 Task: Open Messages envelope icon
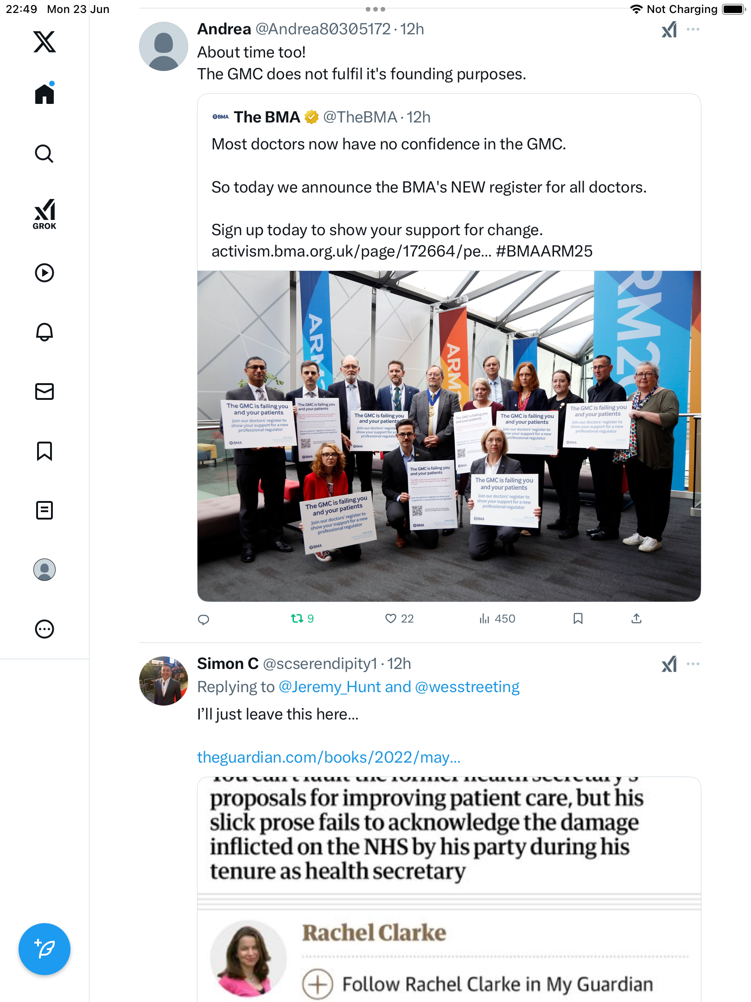(x=45, y=392)
